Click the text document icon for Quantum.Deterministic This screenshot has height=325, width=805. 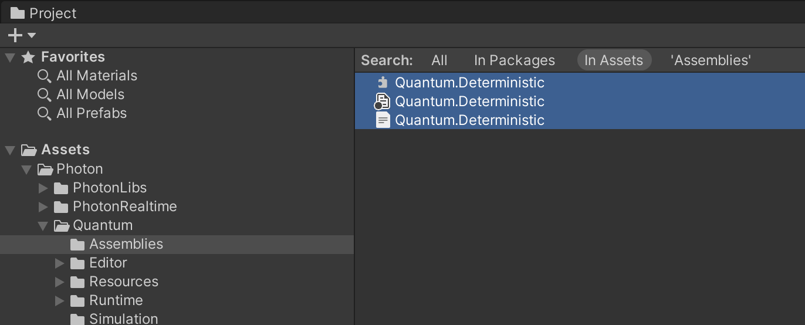pos(383,120)
